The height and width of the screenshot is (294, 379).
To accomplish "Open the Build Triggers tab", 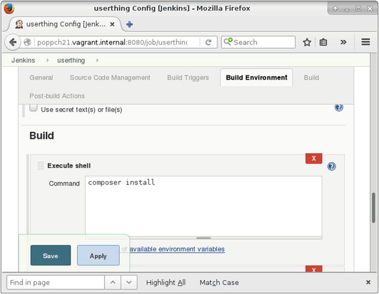I will pos(188,77).
